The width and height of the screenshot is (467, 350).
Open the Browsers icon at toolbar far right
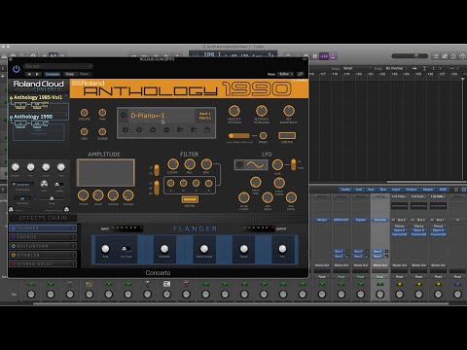pos(462,56)
